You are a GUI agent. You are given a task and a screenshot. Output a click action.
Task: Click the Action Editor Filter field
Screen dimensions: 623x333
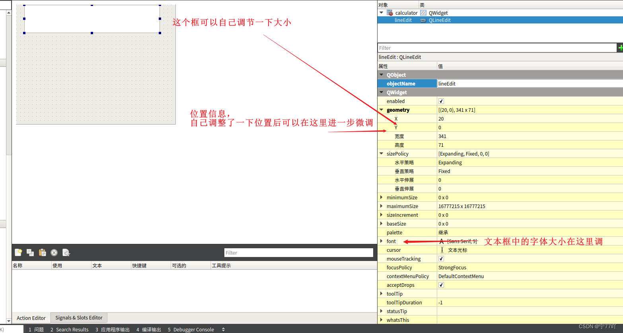click(299, 253)
